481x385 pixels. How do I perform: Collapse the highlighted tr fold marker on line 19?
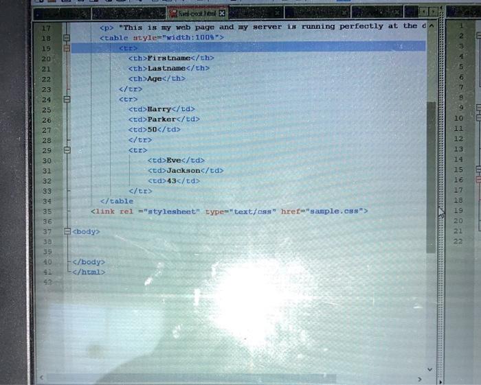[67, 48]
